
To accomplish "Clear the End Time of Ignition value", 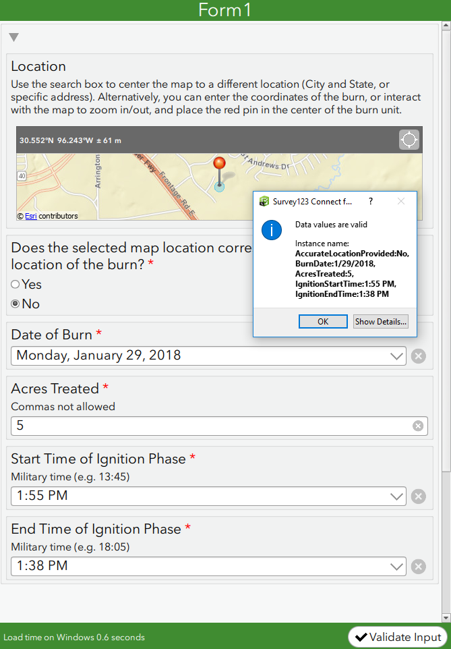I will (x=419, y=567).
